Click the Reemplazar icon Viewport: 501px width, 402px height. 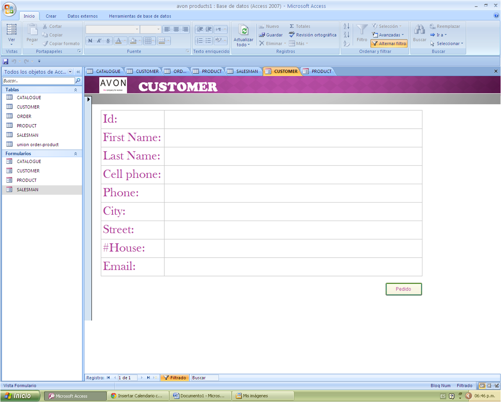point(432,26)
